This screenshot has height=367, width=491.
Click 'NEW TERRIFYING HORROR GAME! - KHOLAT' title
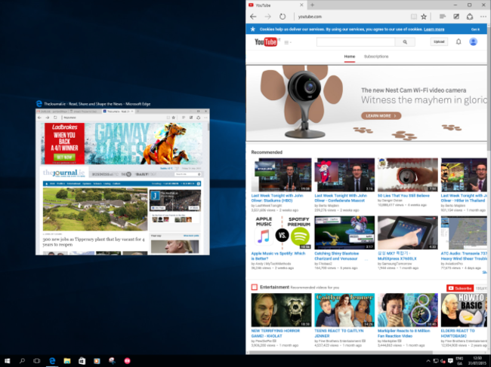tap(275, 333)
